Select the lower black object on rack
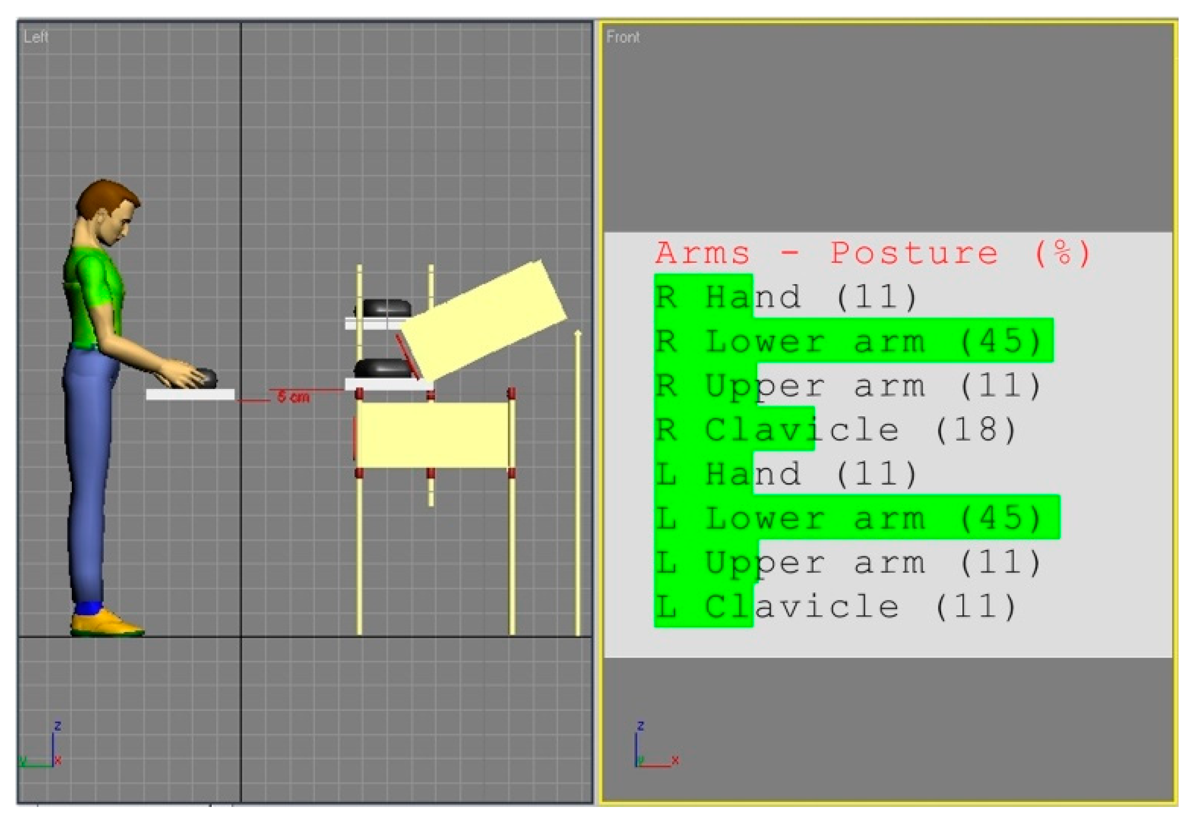This screenshot has width=1192, height=822. [x=382, y=368]
